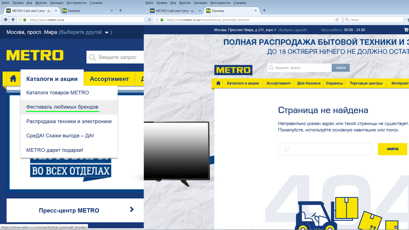409x230 pixels.
Task: Open Справка menu in right window
Action: 240,3
